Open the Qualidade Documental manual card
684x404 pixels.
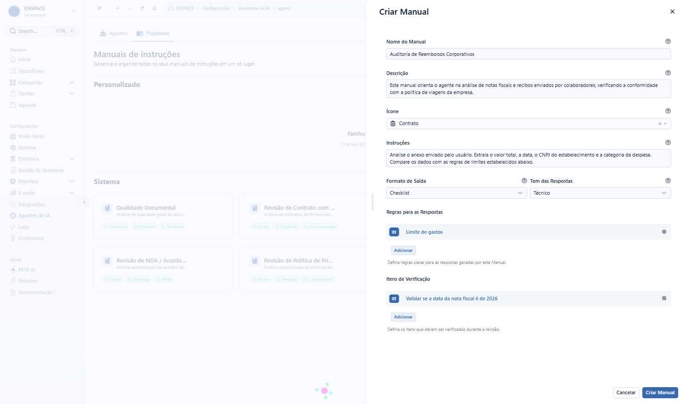[163, 216]
